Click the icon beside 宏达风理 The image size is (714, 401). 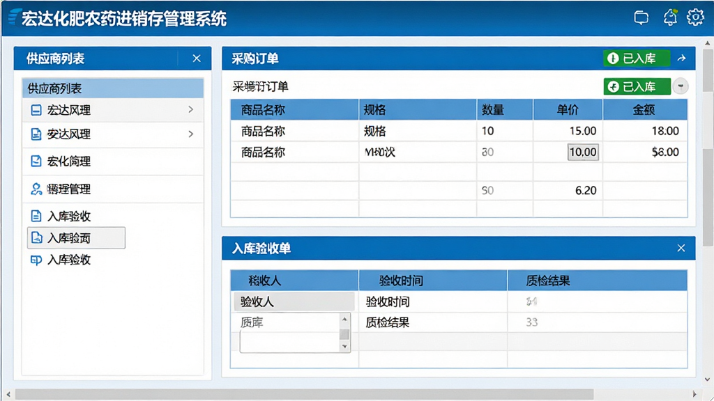tap(36, 110)
